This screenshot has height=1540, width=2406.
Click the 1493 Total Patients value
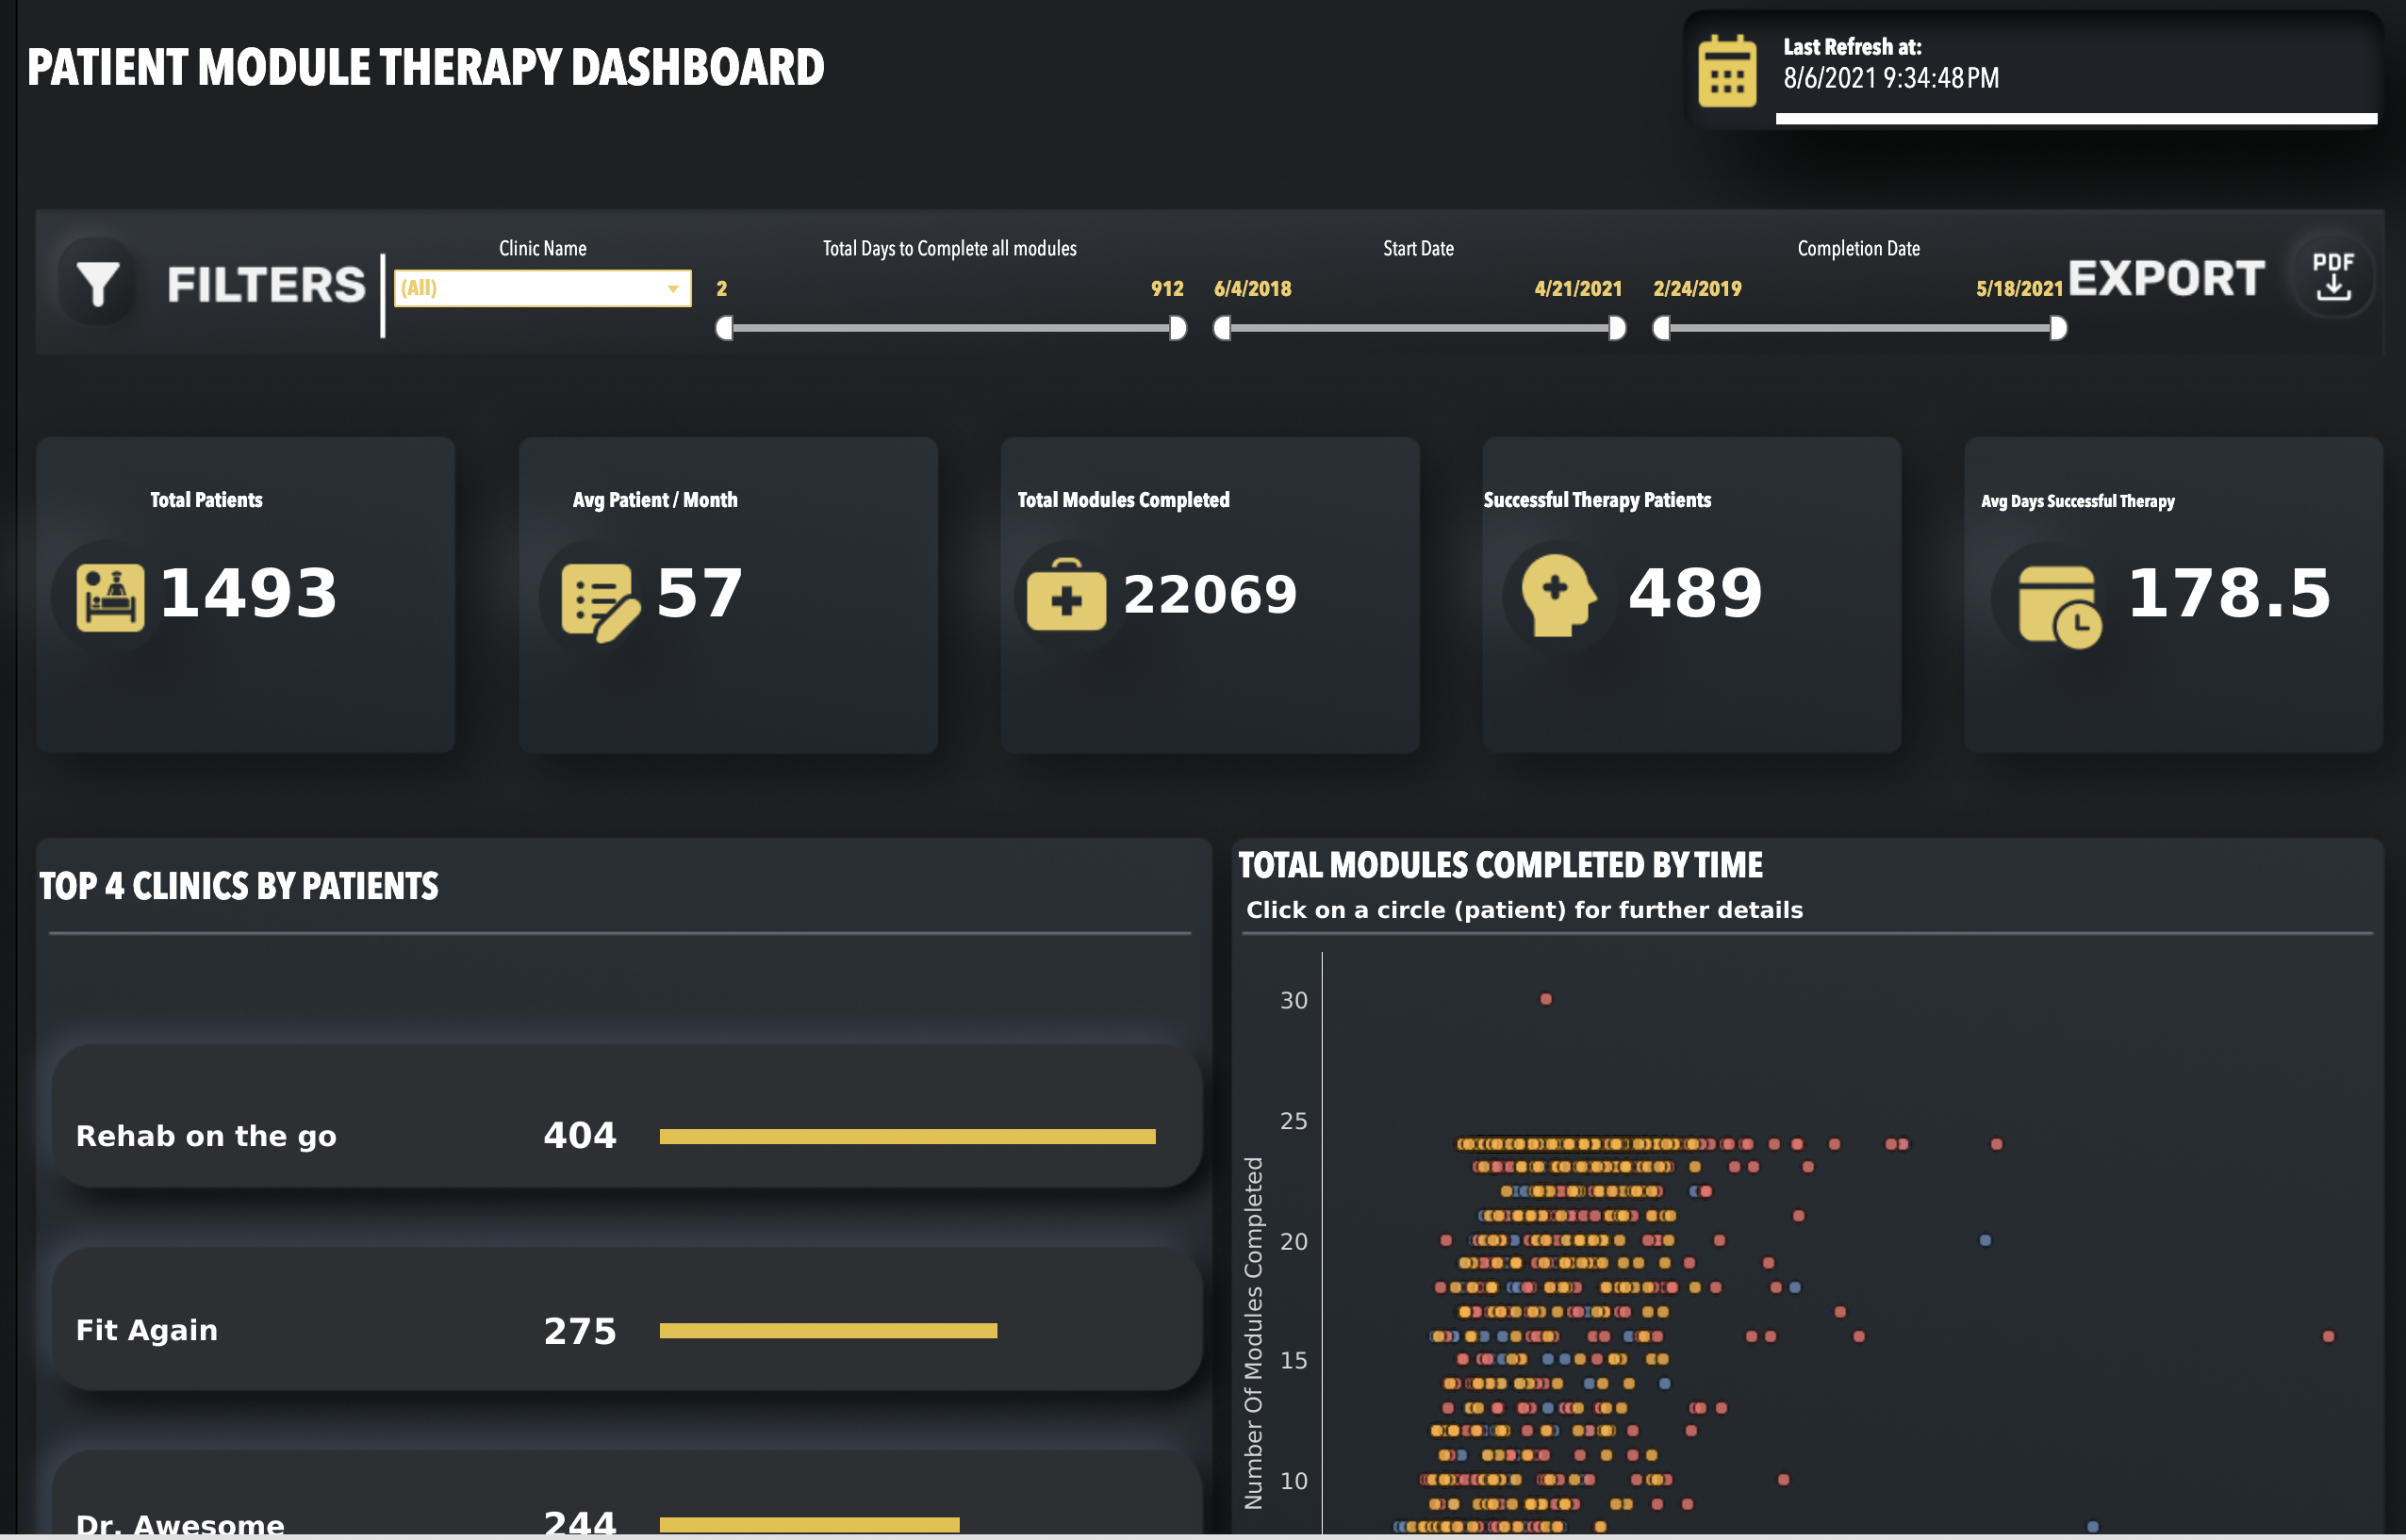coord(248,593)
